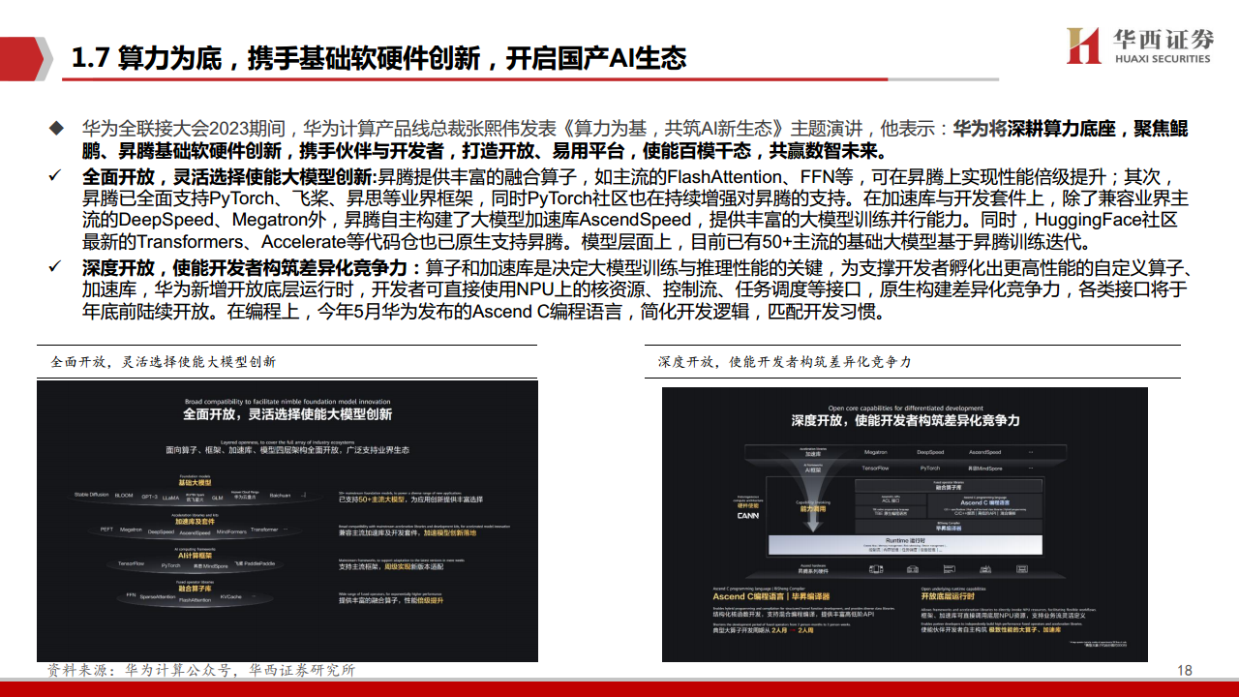The width and height of the screenshot is (1239, 697).
Task: Click the yellow heading 开放底层运行时
Action: (x=948, y=596)
